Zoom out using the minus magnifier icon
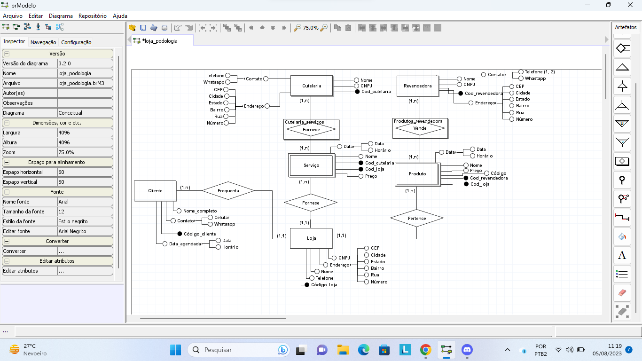This screenshot has width=642, height=361. pos(297,28)
